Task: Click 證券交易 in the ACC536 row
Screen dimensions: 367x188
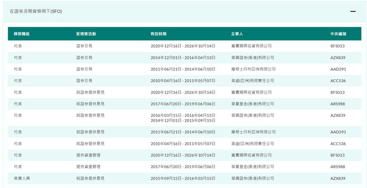Action: click(84, 81)
